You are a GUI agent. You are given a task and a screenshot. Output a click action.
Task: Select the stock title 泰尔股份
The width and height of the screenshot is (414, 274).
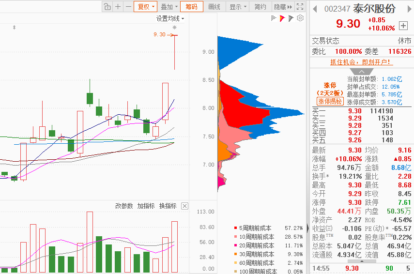coord(374,9)
